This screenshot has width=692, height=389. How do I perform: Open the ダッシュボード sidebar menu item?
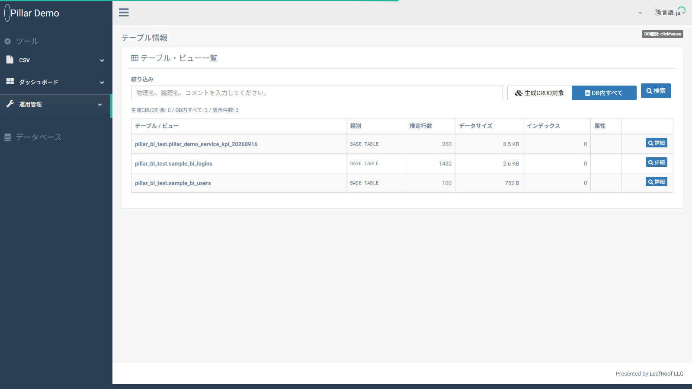(55, 82)
